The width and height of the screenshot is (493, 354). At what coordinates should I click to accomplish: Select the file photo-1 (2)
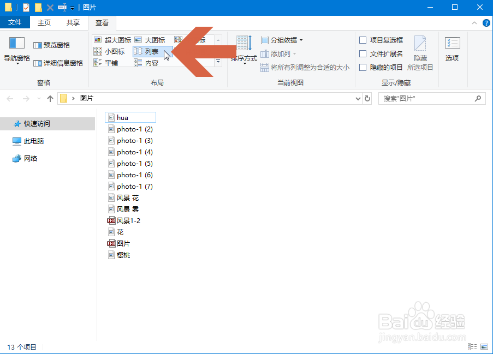click(130, 129)
